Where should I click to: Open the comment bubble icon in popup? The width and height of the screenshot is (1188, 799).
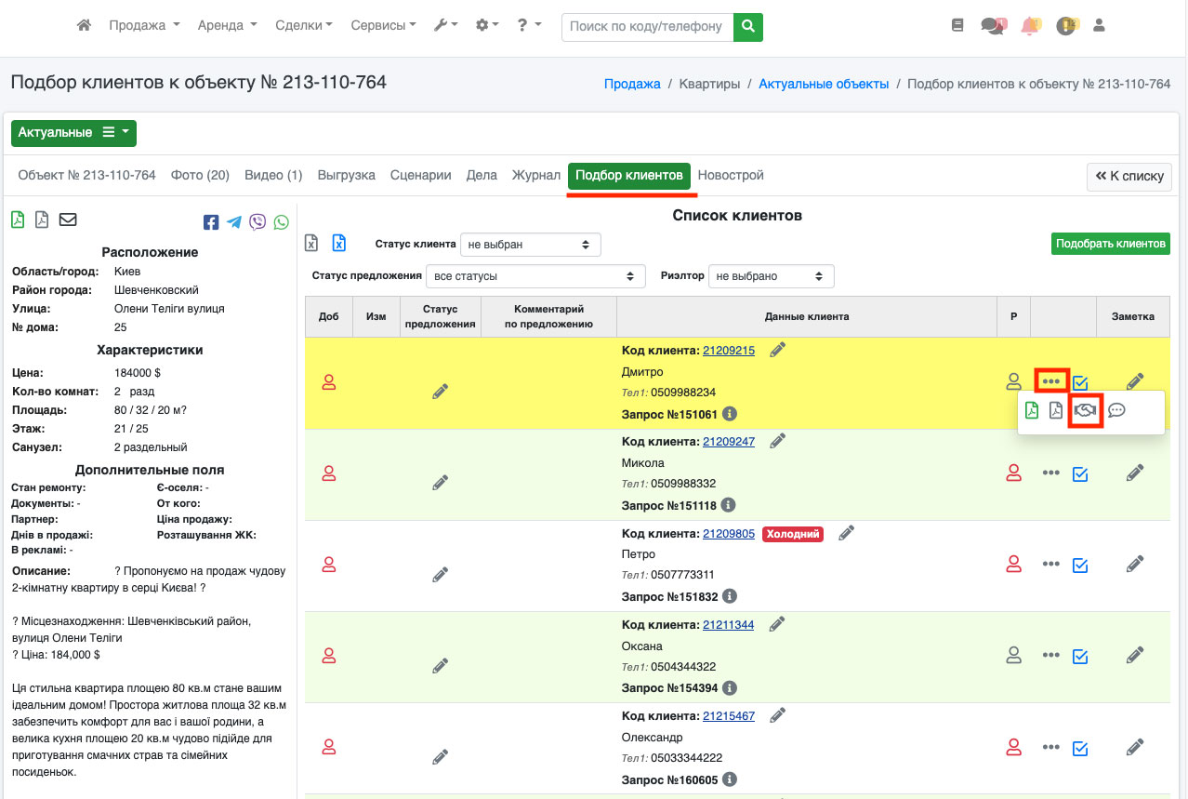point(1116,410)
